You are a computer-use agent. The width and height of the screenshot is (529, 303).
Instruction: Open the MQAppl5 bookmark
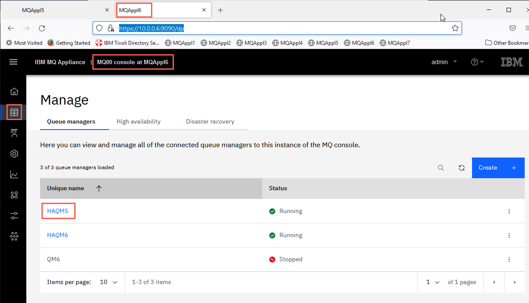[323, 43]
